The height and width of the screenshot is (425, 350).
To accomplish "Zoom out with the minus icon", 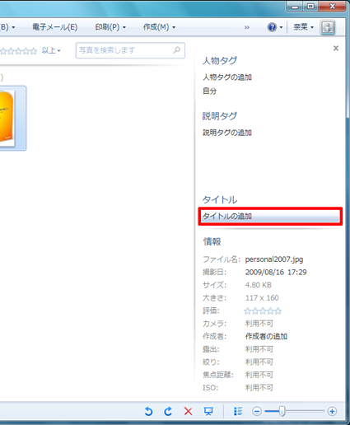I will (x=257, y=411).
